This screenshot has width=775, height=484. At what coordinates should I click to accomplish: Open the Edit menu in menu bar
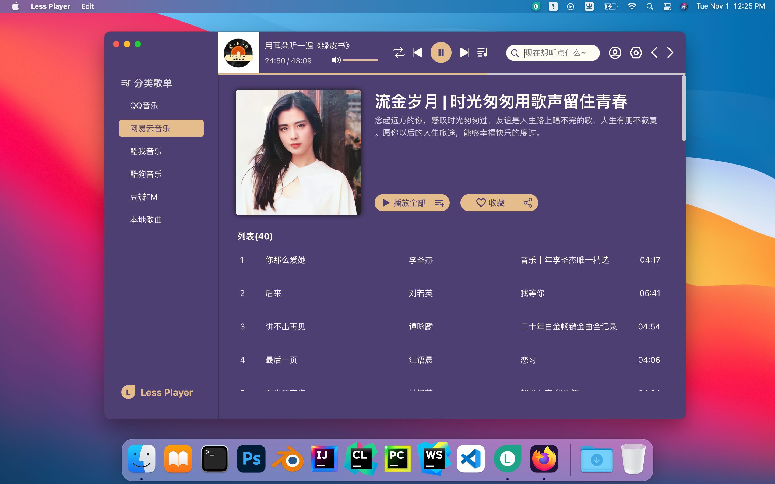(x=87, y=6)
